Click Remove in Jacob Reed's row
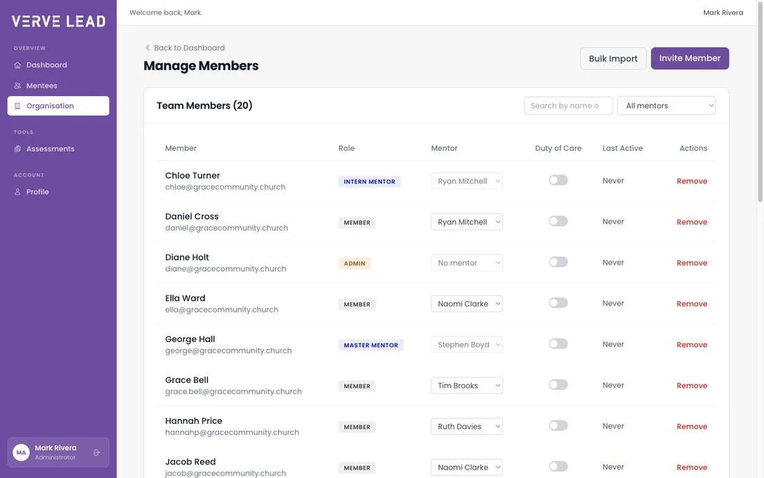The width and height of the screenshot is (764, 478). click(x=691, y=468)
